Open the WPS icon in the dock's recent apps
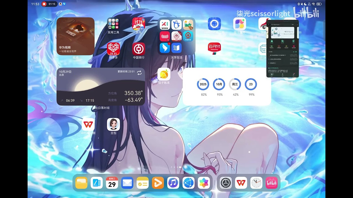 [241, 183]
